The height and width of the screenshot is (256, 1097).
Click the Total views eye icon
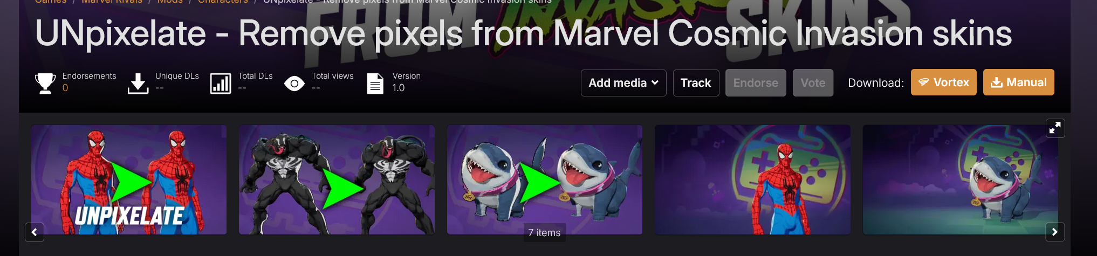[x=294, y=84]
